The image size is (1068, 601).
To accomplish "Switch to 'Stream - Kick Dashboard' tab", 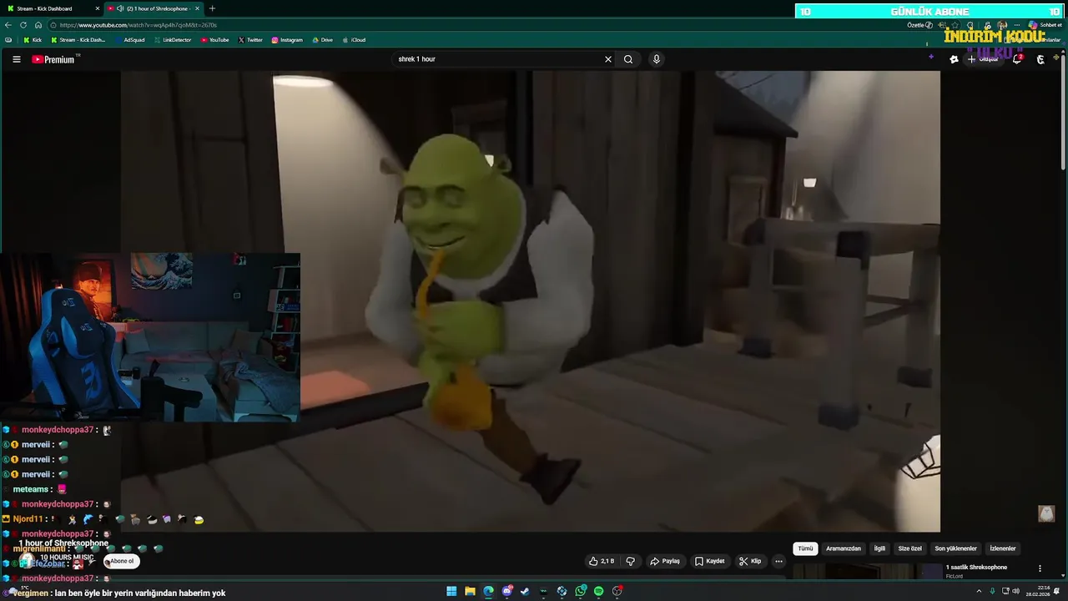I will coord(50,8).
